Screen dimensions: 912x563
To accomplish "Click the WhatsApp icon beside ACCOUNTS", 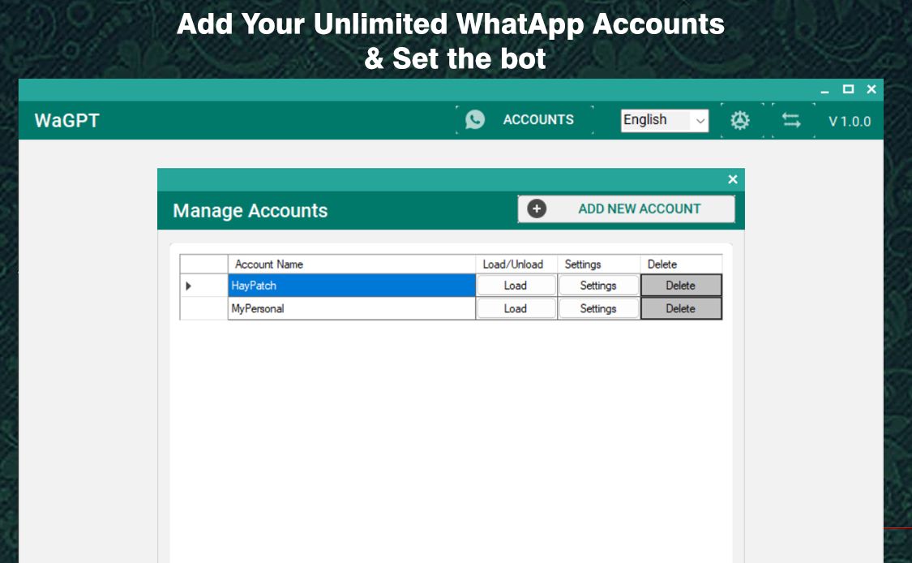I will [x=474, y=119].
